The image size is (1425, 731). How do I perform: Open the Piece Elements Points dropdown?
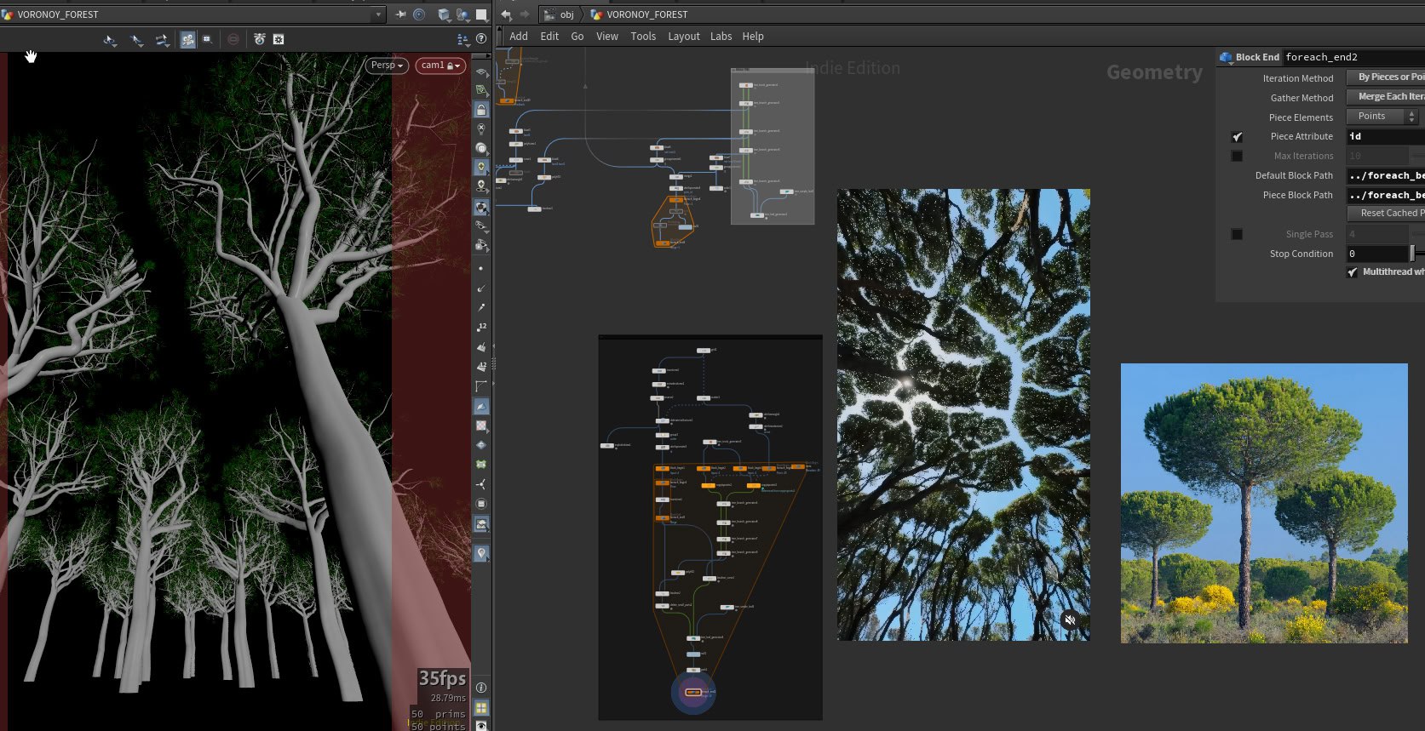click(1382, 117)
